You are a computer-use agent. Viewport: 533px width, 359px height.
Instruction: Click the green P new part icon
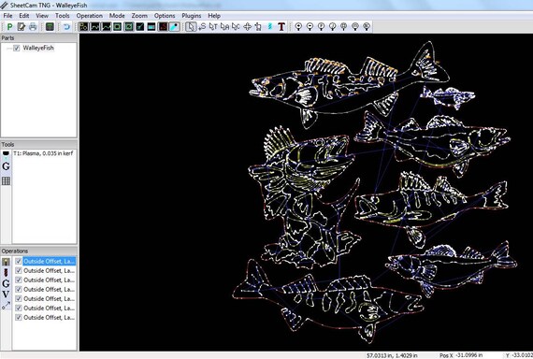tap(10, 26)
